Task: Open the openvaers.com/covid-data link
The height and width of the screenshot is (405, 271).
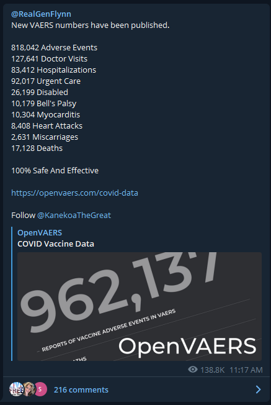Action: click(x=74, y=193)
